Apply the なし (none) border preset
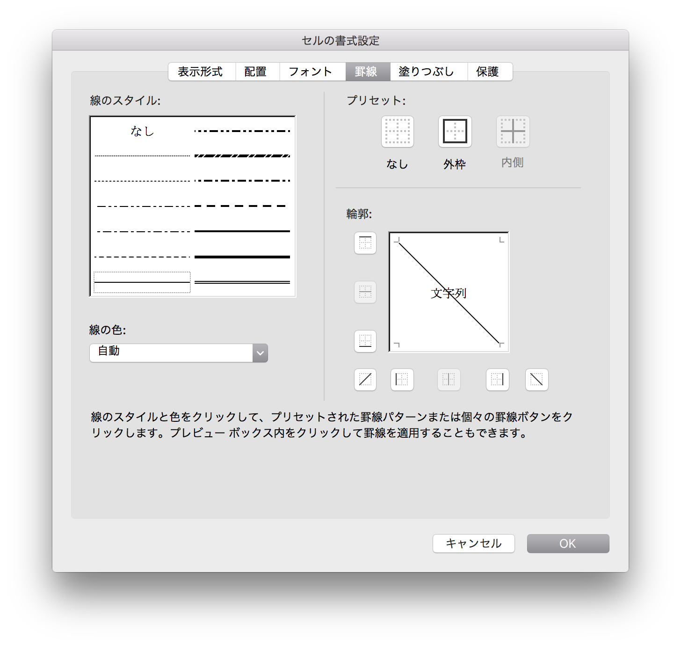 click(x=398, y=132)
